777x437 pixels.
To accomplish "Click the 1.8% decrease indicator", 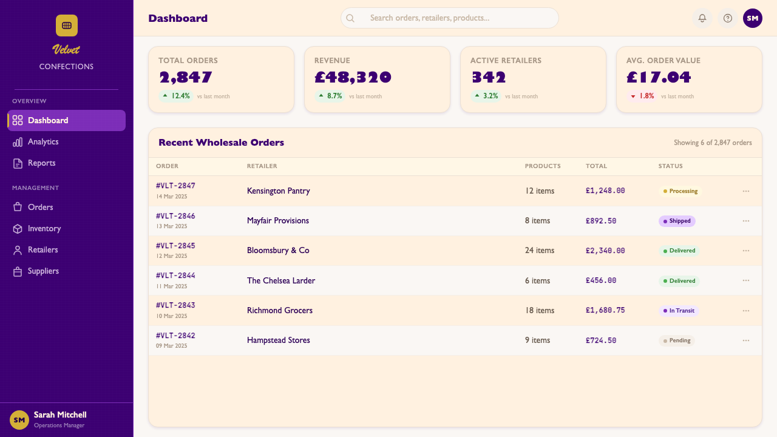I will click(x=642, y=96).
